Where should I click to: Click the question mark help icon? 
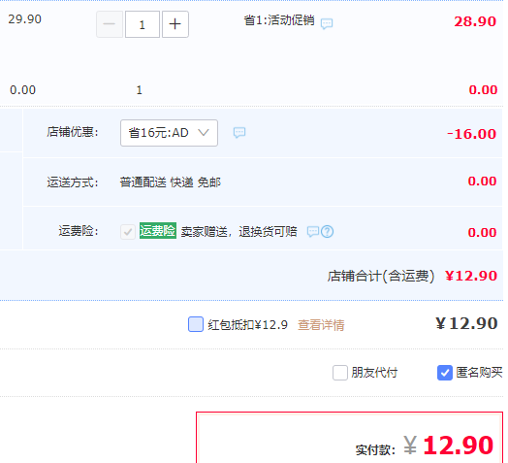tap(328, 232)
